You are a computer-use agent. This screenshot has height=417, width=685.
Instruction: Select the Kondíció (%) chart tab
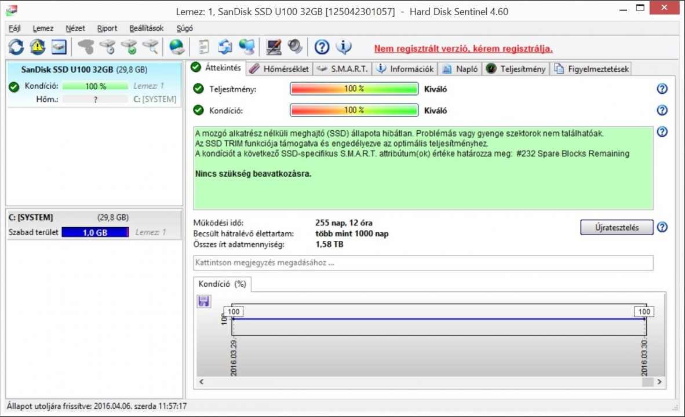(223, 284)
